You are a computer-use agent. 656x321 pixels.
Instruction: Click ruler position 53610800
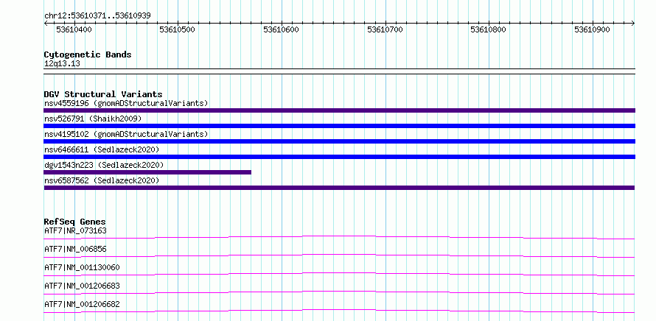coord(488,29)
